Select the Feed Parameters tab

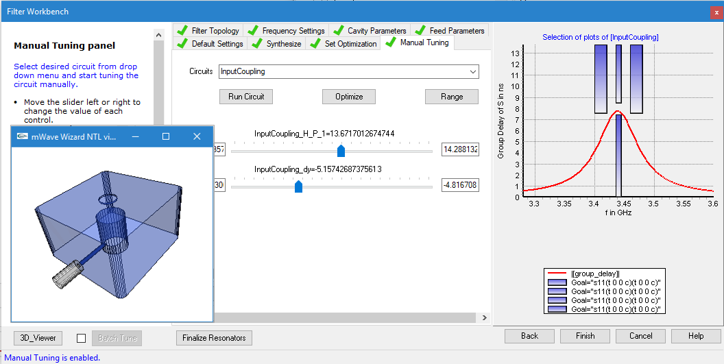(449, 30)
